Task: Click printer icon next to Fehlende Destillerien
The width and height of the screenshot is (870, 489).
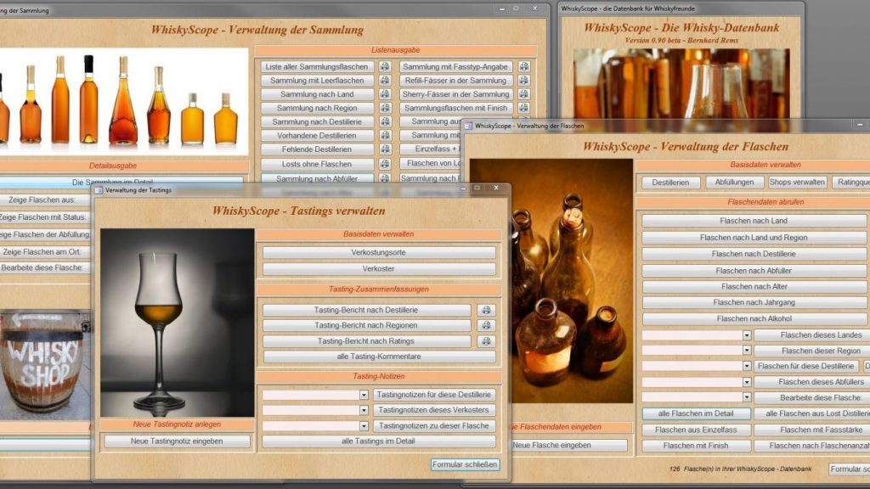Action: (385, 149)
